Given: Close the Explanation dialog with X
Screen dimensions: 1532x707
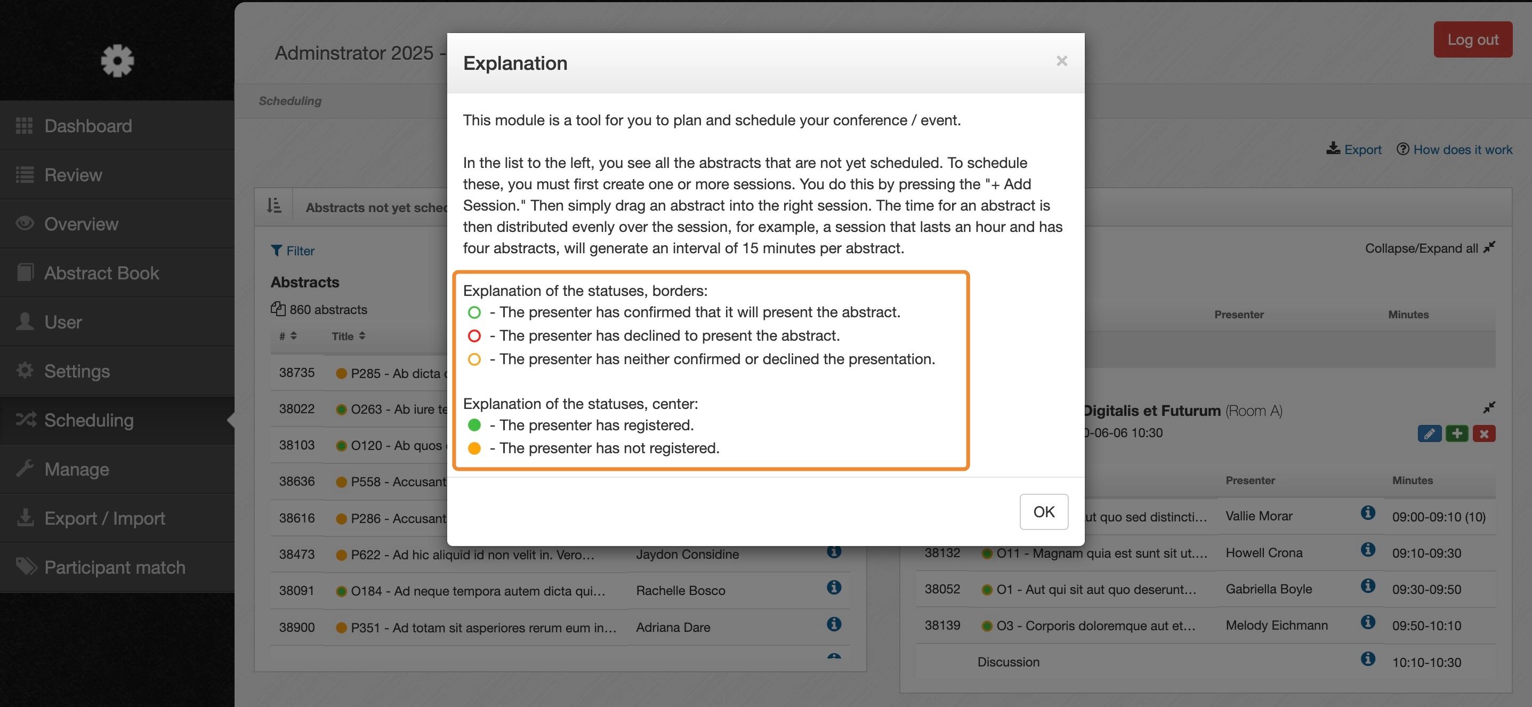Looking at the screenshot, I should coord(1061,61).
